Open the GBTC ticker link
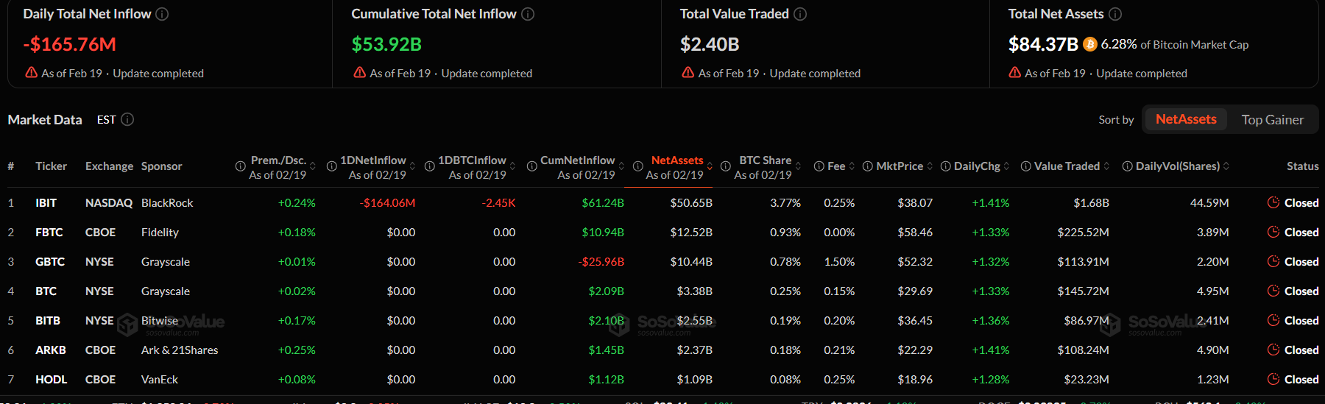1325x404 pixels. 50,261
